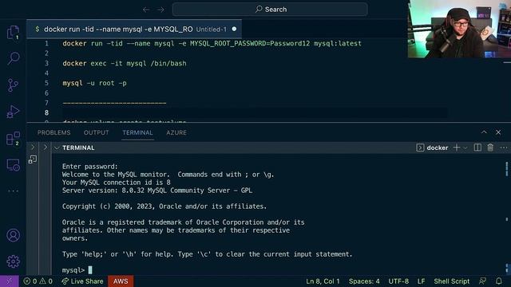Show errors and warnings count
Screen dimensions: 511x287
coord(38,281)
